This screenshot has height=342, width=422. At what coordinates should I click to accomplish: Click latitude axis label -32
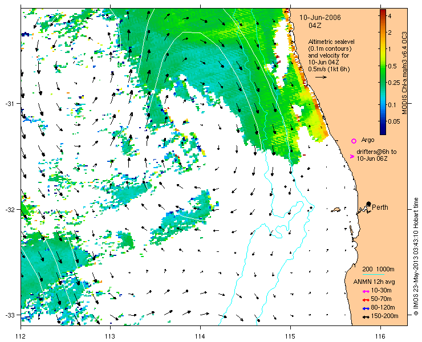click(x=10, y=209)
